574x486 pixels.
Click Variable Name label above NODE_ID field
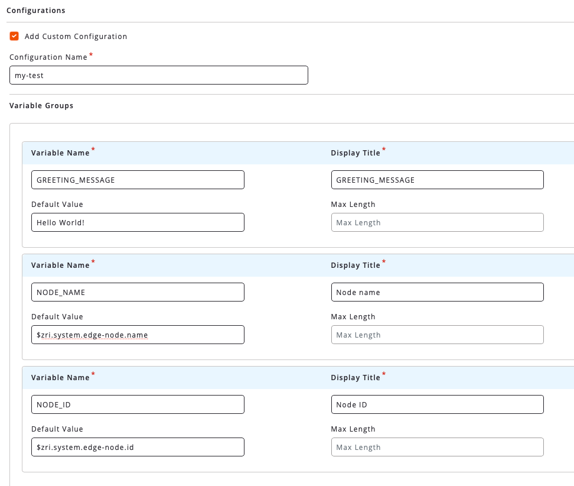pos(60,378)
